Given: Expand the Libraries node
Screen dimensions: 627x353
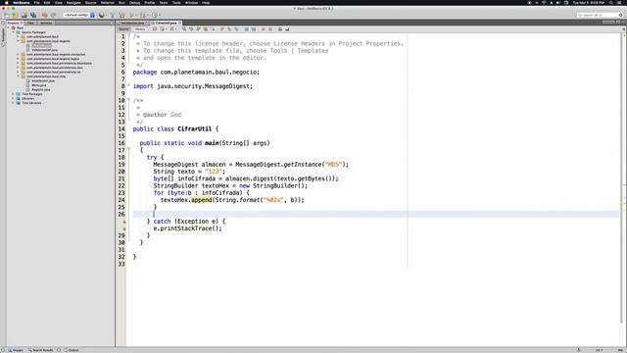Looking at the screenshot, I should (13, 98).
